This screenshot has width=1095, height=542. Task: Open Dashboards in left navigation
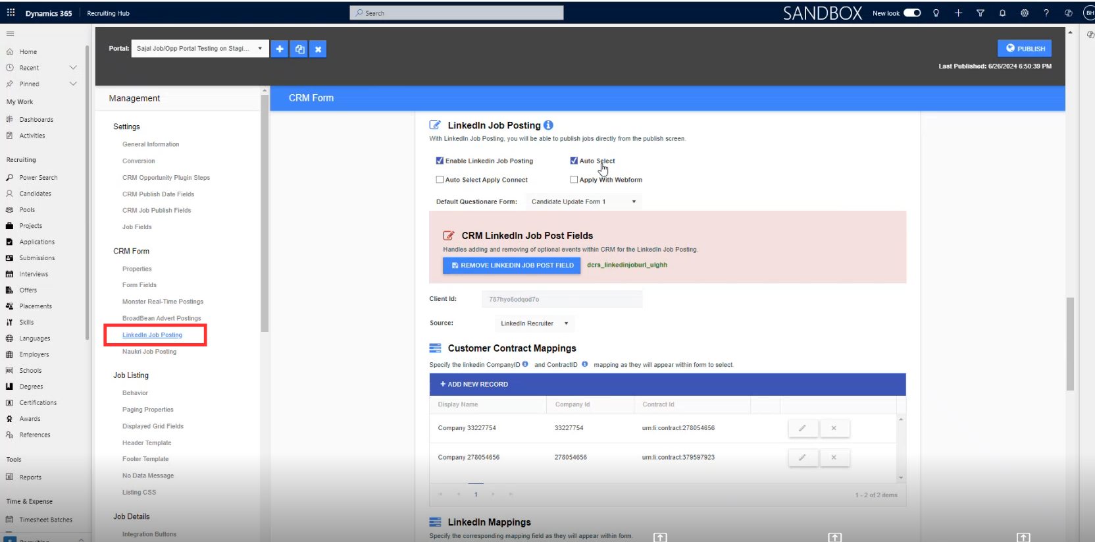(36, 120)
